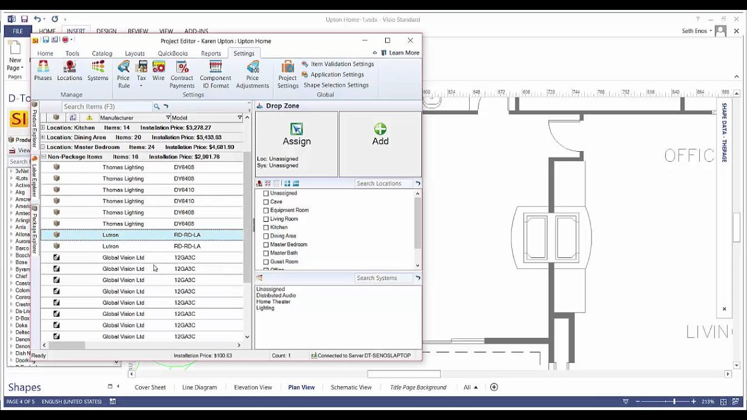
Task: Check the Cave location checkbox
Action: [x=266, y=202]
